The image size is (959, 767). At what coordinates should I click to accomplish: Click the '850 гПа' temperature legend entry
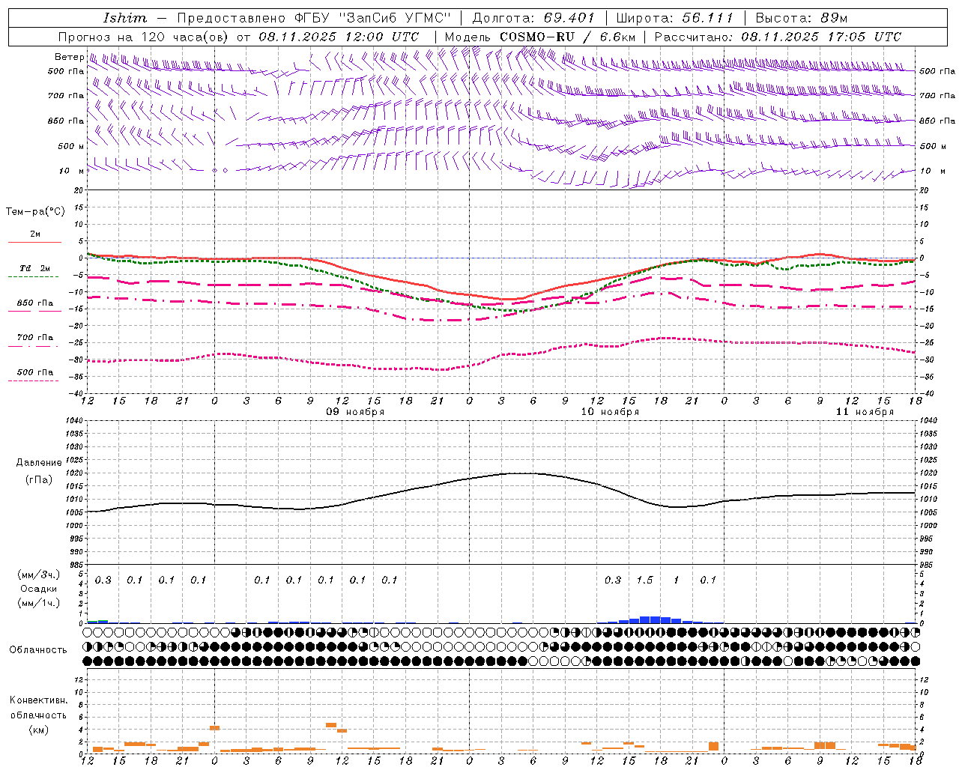[34, 303]
